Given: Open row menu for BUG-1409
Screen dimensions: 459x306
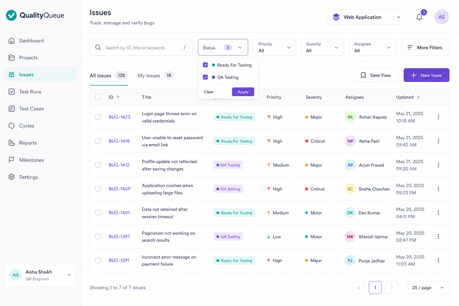Looking at the screenshot, I should tap(438, 189).
